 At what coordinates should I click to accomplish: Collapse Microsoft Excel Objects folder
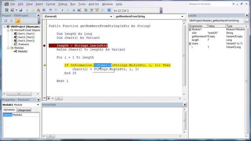coord(8,30)
